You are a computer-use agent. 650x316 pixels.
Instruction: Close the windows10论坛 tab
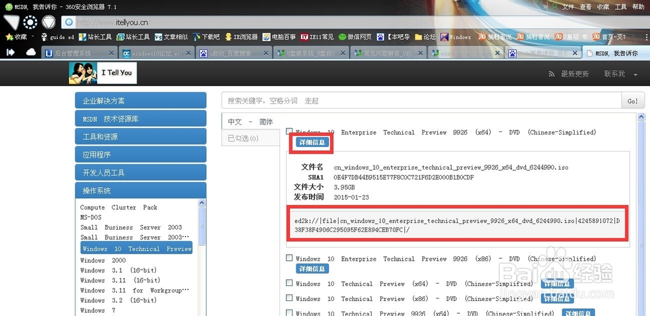[x=188, y=53]
